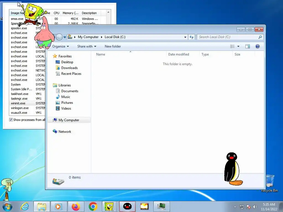Image resolution: width=283 pixels, height=212 pixels.
Task: Open the Recycle Bin desktop icon
Action: point(269,183)
